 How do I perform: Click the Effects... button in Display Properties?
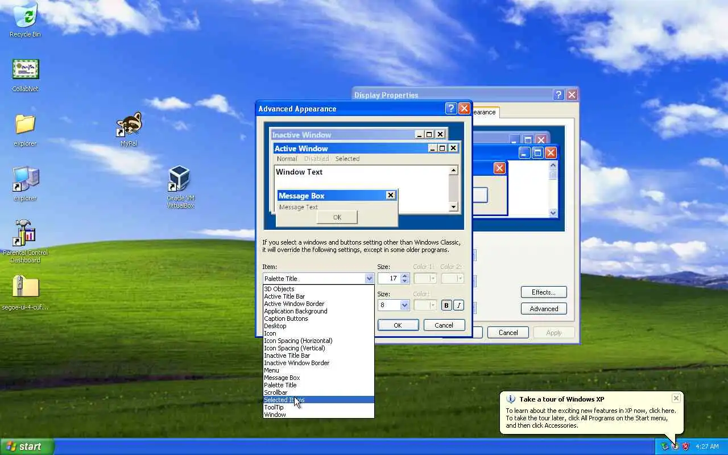coord(544,292)
